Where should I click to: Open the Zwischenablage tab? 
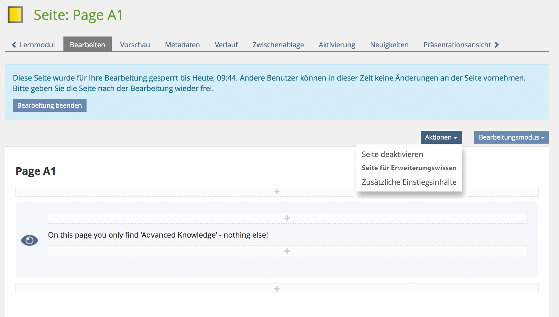coord(278,45)
